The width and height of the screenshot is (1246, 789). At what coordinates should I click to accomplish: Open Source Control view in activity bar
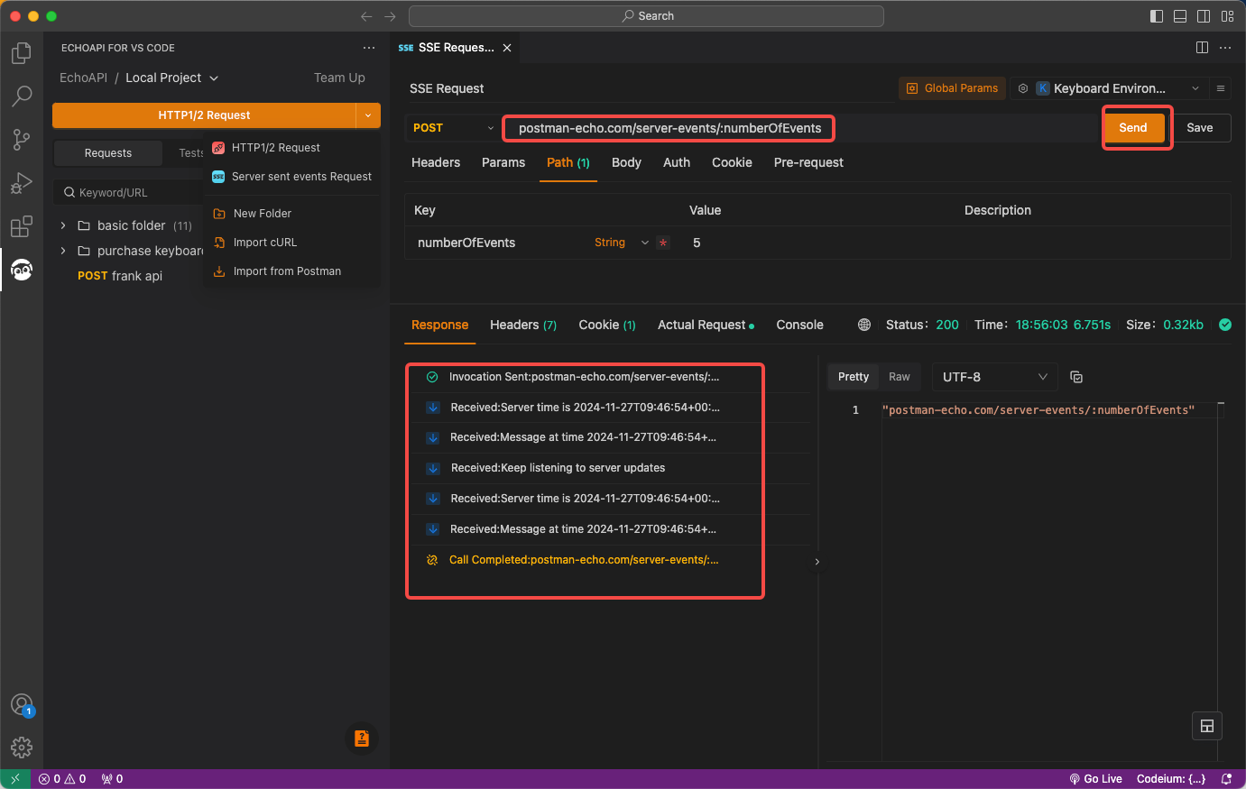pyautogui.click(x=22, y=140)
